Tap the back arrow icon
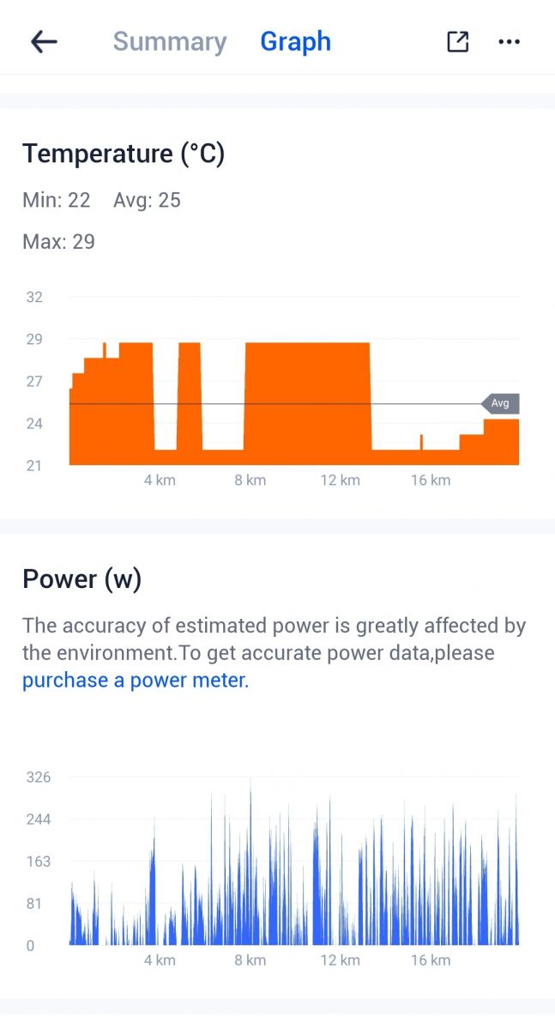This screenshot has height=1030, width=555. pos(44,41)
